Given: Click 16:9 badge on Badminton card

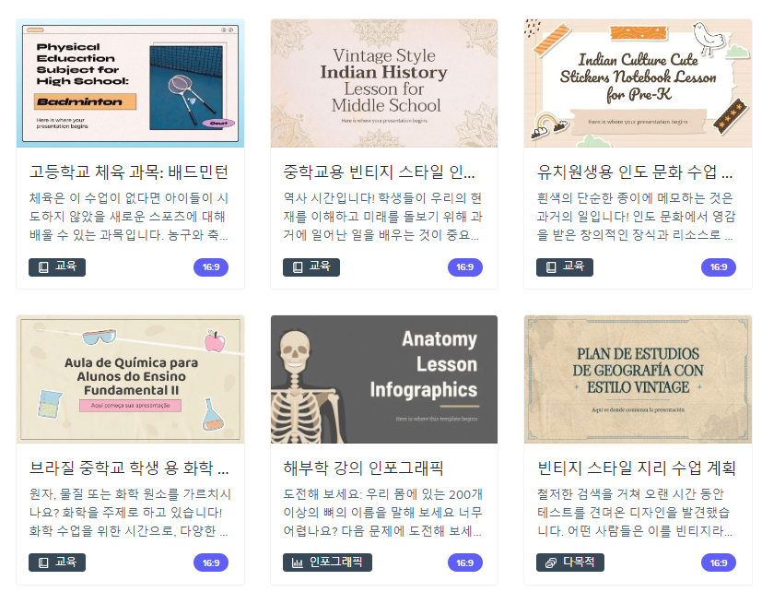Looking at the screenshot, I should [211, 267].
